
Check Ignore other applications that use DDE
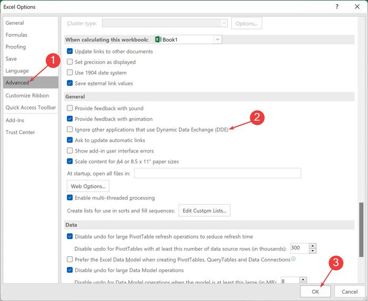pos(70,130)
